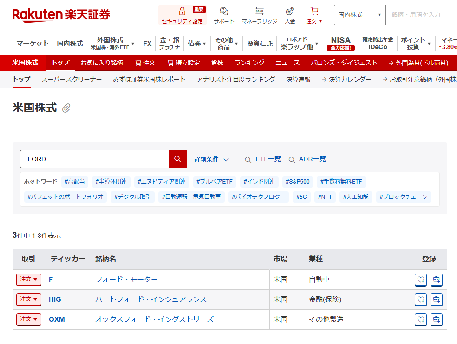Open 金・銀 プラチナ navigation item
The image size is (457, 344).
170,44
